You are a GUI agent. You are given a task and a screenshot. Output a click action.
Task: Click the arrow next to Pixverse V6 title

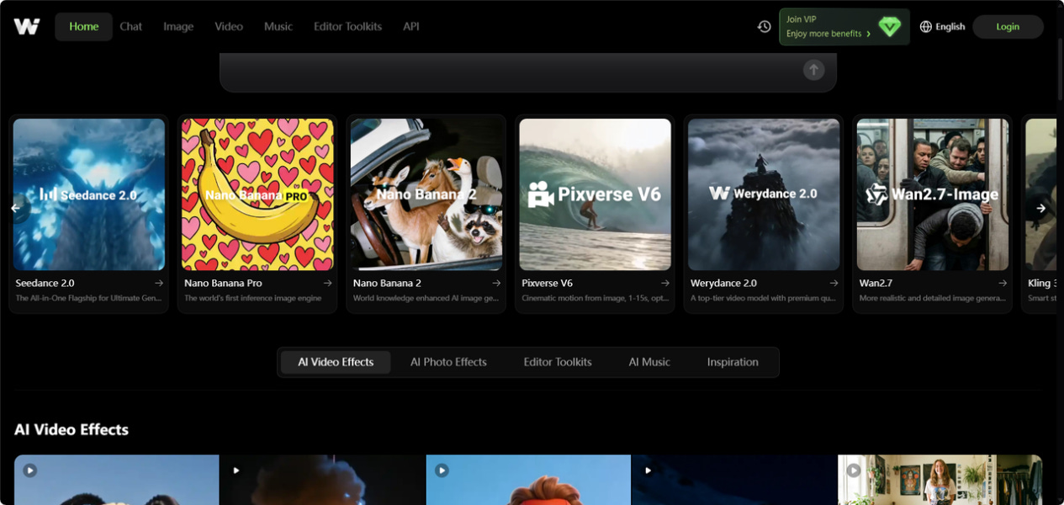[665, 284]
